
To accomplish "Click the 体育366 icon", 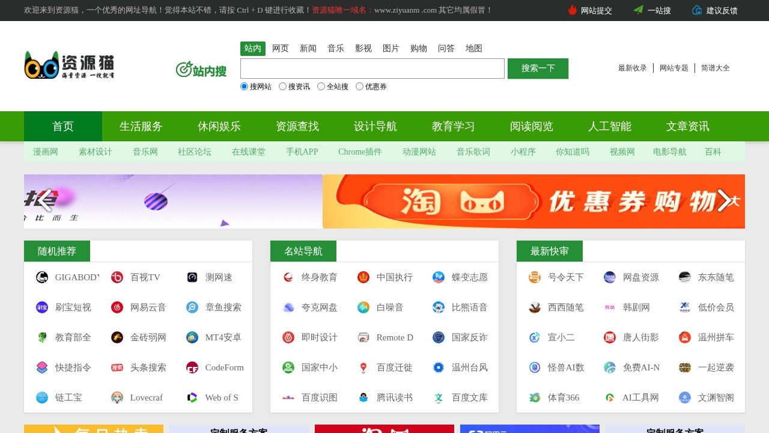I will click(x=534, y=398).
